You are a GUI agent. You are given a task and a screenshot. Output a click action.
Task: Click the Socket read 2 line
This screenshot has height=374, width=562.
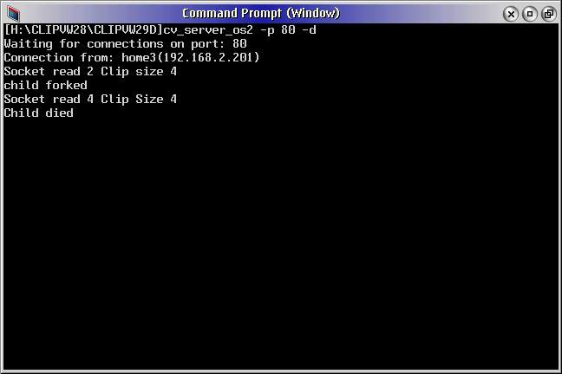(90, 72)
